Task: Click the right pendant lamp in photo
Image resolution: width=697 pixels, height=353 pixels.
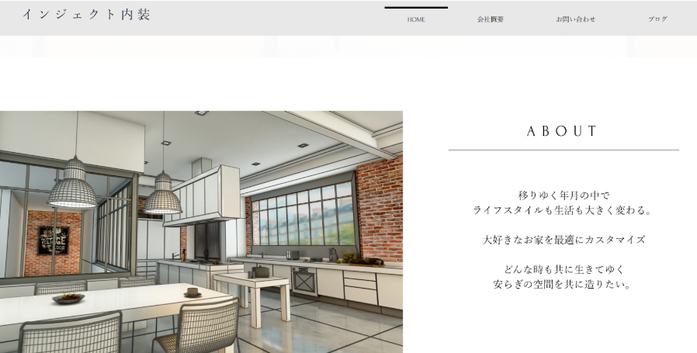Action: click(x=162, y=194)
